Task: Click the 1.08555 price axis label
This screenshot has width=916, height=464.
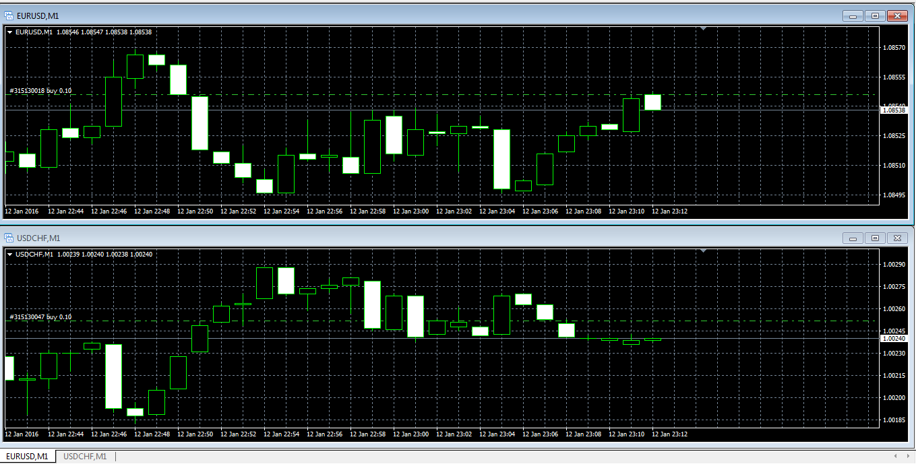Action: tap(894, 77)
